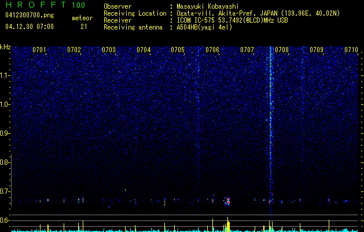This screenshot has height=232, width=364.
Task: Click the 1.1 kHz axis label
Action: (x=5, y=75)
